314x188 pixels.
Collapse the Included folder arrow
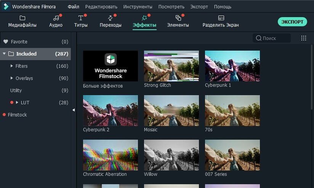tap(4, 54)
